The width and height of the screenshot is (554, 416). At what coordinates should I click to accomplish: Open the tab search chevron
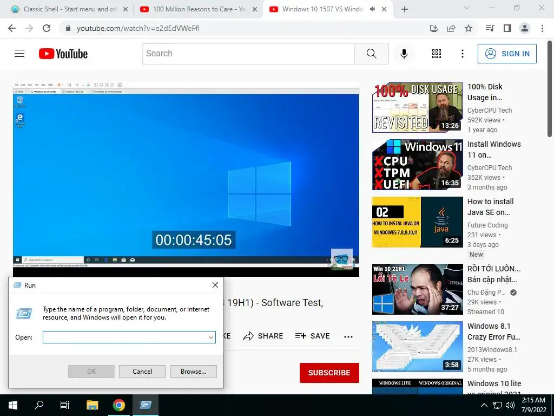[x=467, y=8]
